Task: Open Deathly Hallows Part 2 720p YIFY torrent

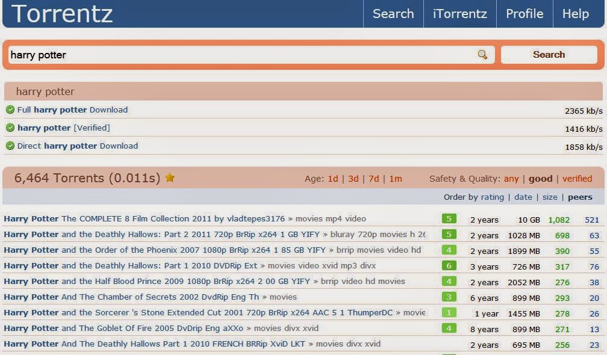Action: 161,234
